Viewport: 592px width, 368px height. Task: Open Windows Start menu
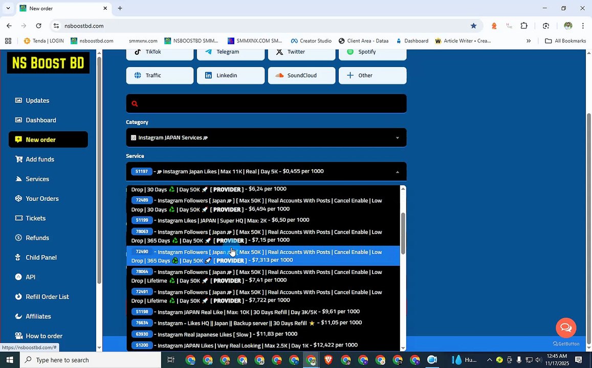pyautogui.click(x=9, y=360)
